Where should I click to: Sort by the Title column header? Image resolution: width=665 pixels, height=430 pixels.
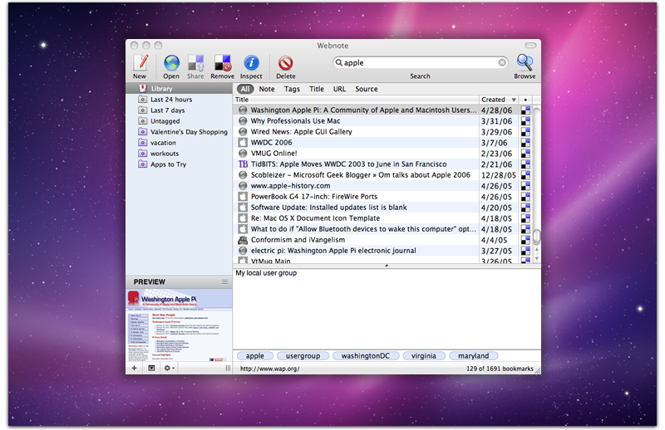[356, 100]
